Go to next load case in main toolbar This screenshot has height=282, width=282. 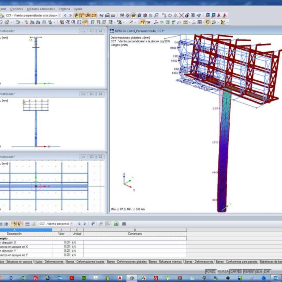coord(70,16)
